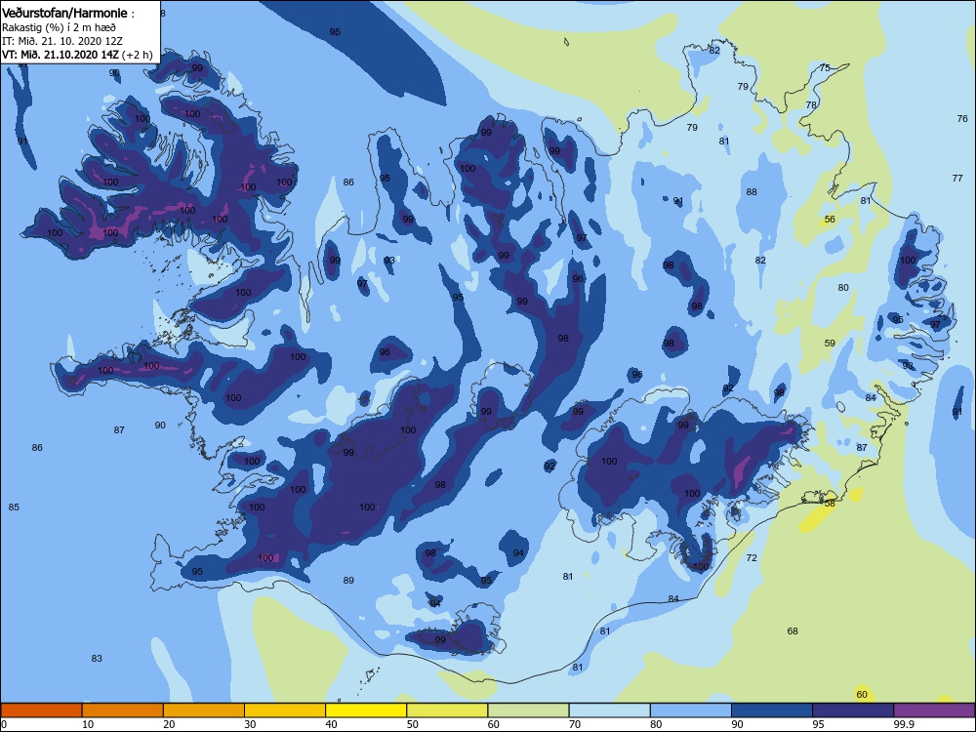Click the map value 88
Viewport: 976px width, 732px height.
click(x=752, y=191)
